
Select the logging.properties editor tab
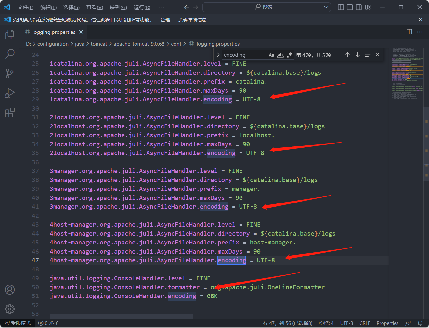tap(54, 32)
